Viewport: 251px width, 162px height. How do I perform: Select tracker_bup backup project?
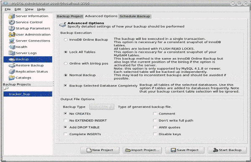[x=28, y=94]
